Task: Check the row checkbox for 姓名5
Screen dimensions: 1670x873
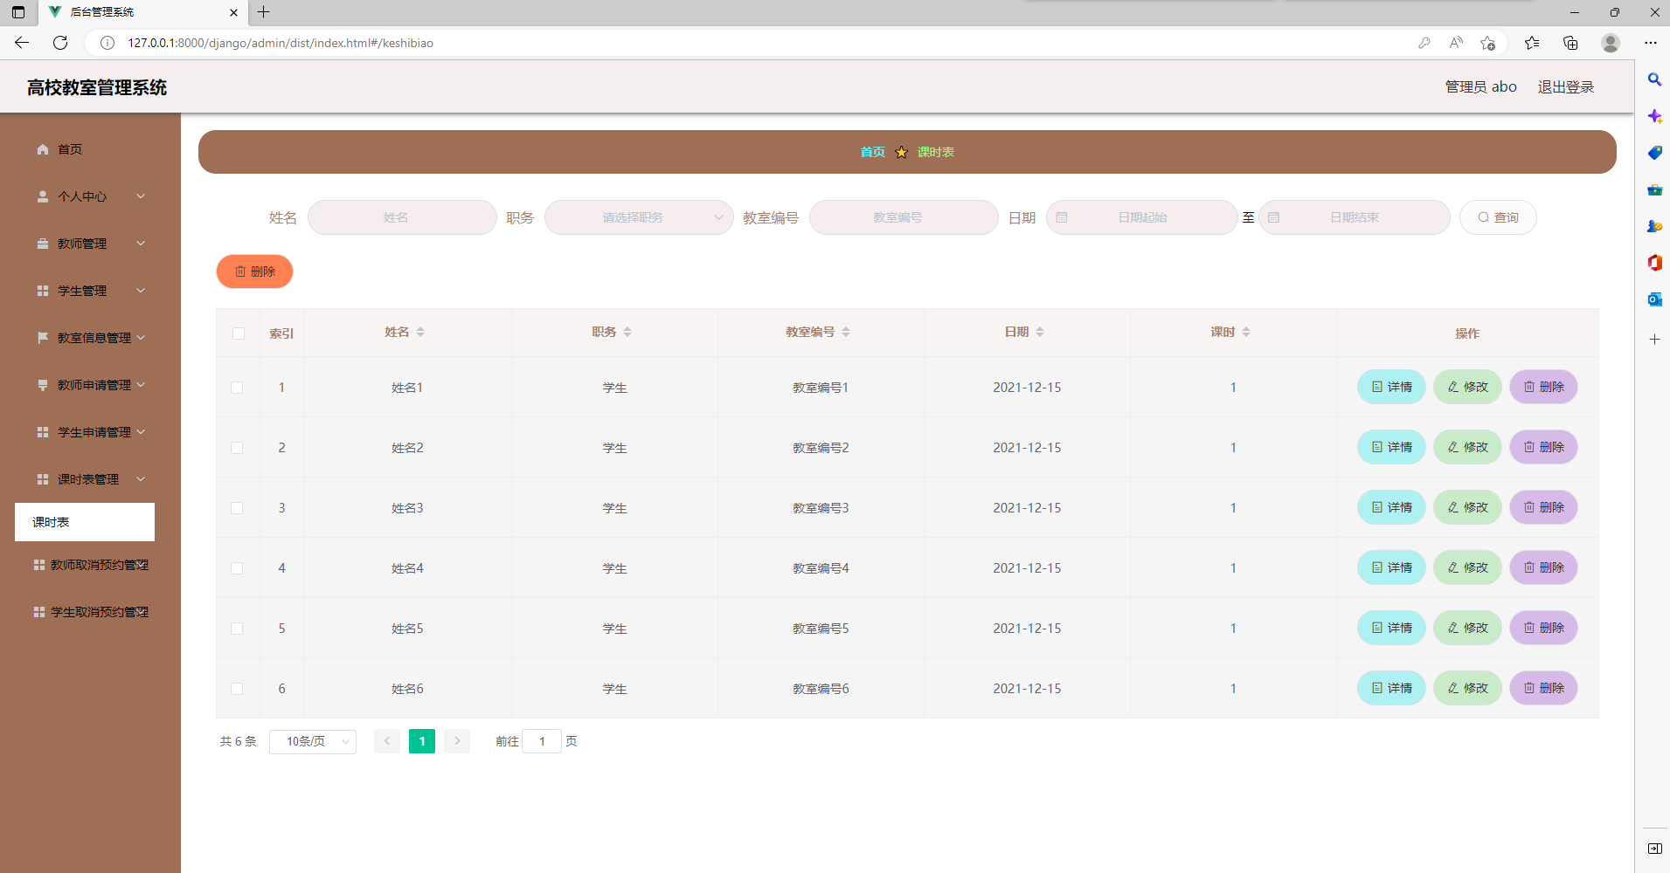Action: coord(237,629)
